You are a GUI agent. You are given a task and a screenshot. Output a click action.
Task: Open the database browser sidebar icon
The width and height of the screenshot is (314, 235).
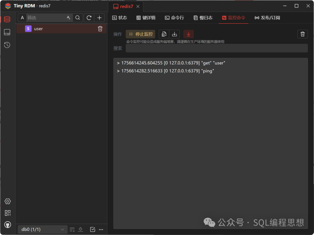pos(7,19)
